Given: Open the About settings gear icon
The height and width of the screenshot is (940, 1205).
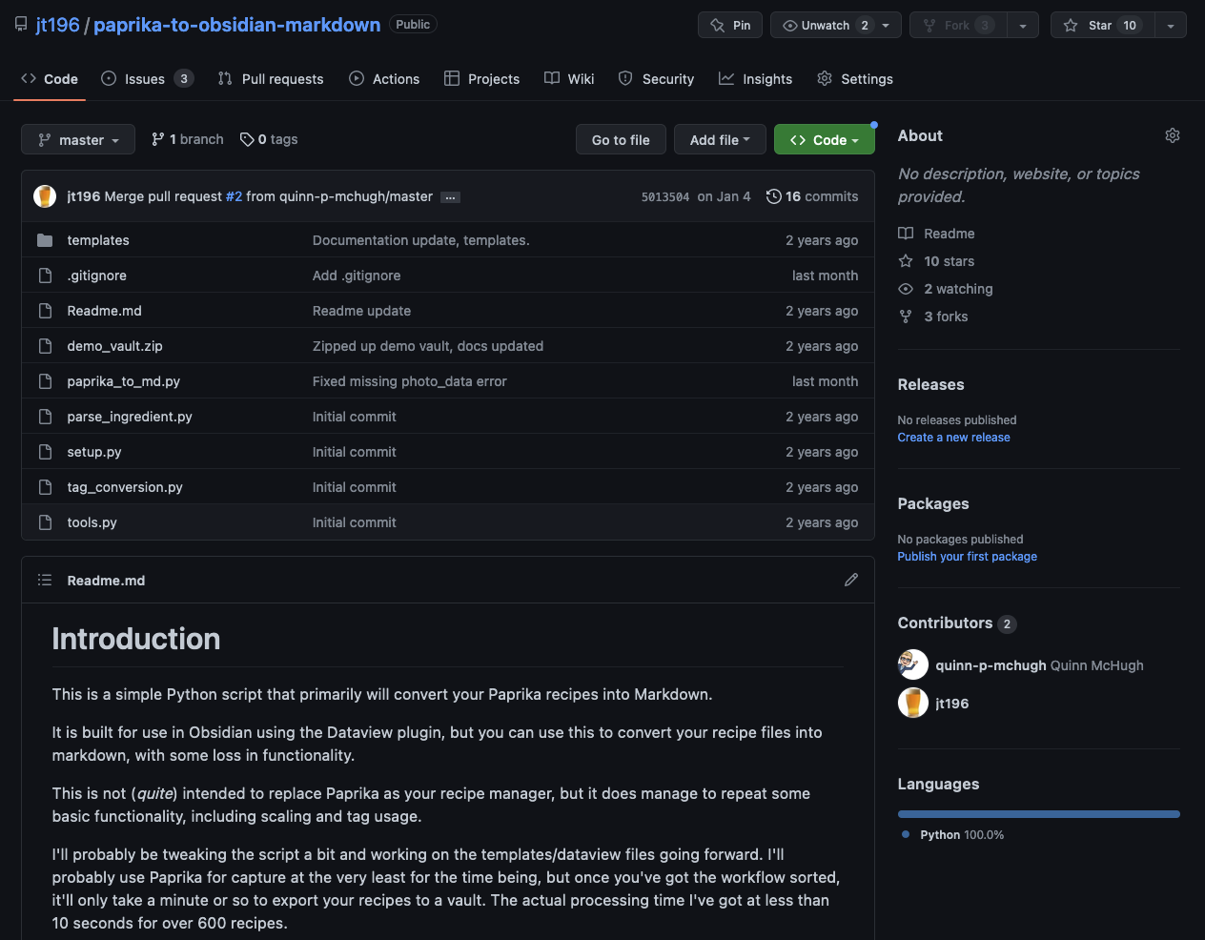Looking at the screenshot, I should point(1173,135).
